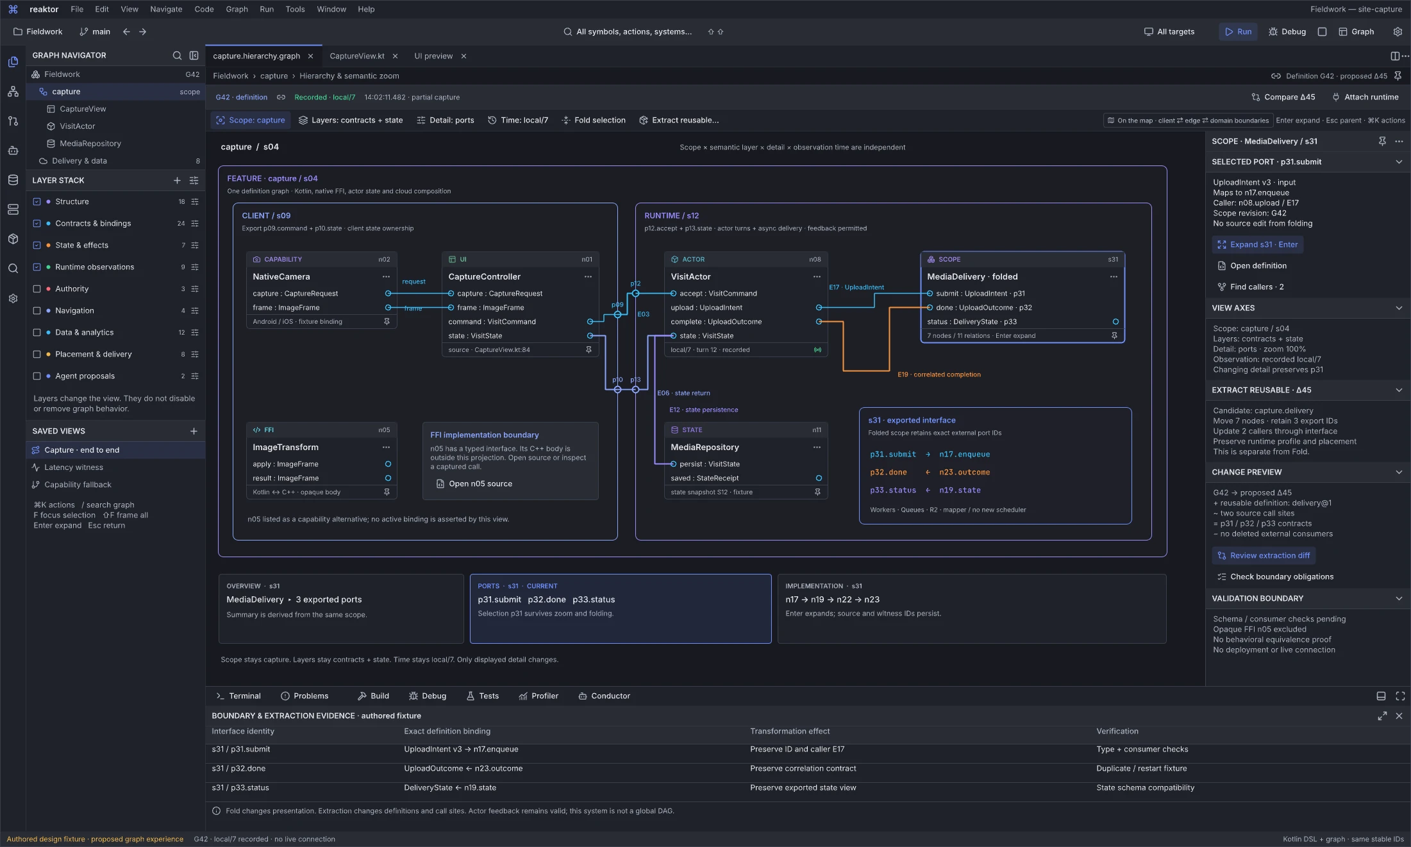Switch to the CaptureView.kt tab

pyautogui.click(x=357, y=56)
